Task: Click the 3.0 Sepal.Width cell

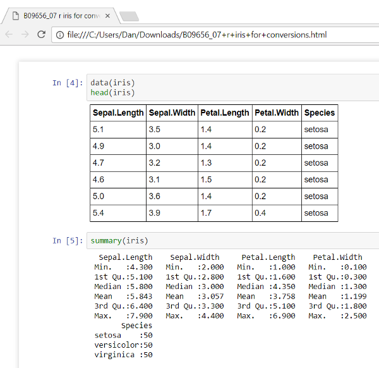Action: 172,146
